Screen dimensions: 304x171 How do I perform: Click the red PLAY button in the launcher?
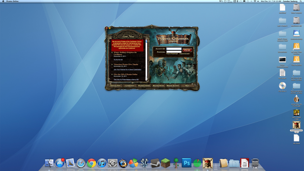point(187,50)
